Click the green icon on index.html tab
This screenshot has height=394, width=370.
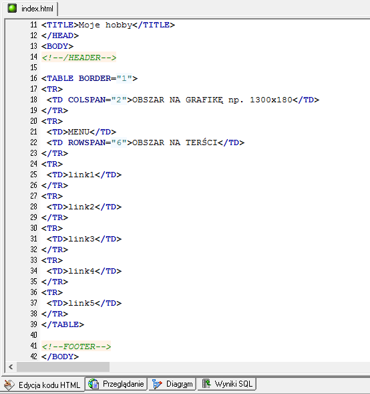click(12, 8)
